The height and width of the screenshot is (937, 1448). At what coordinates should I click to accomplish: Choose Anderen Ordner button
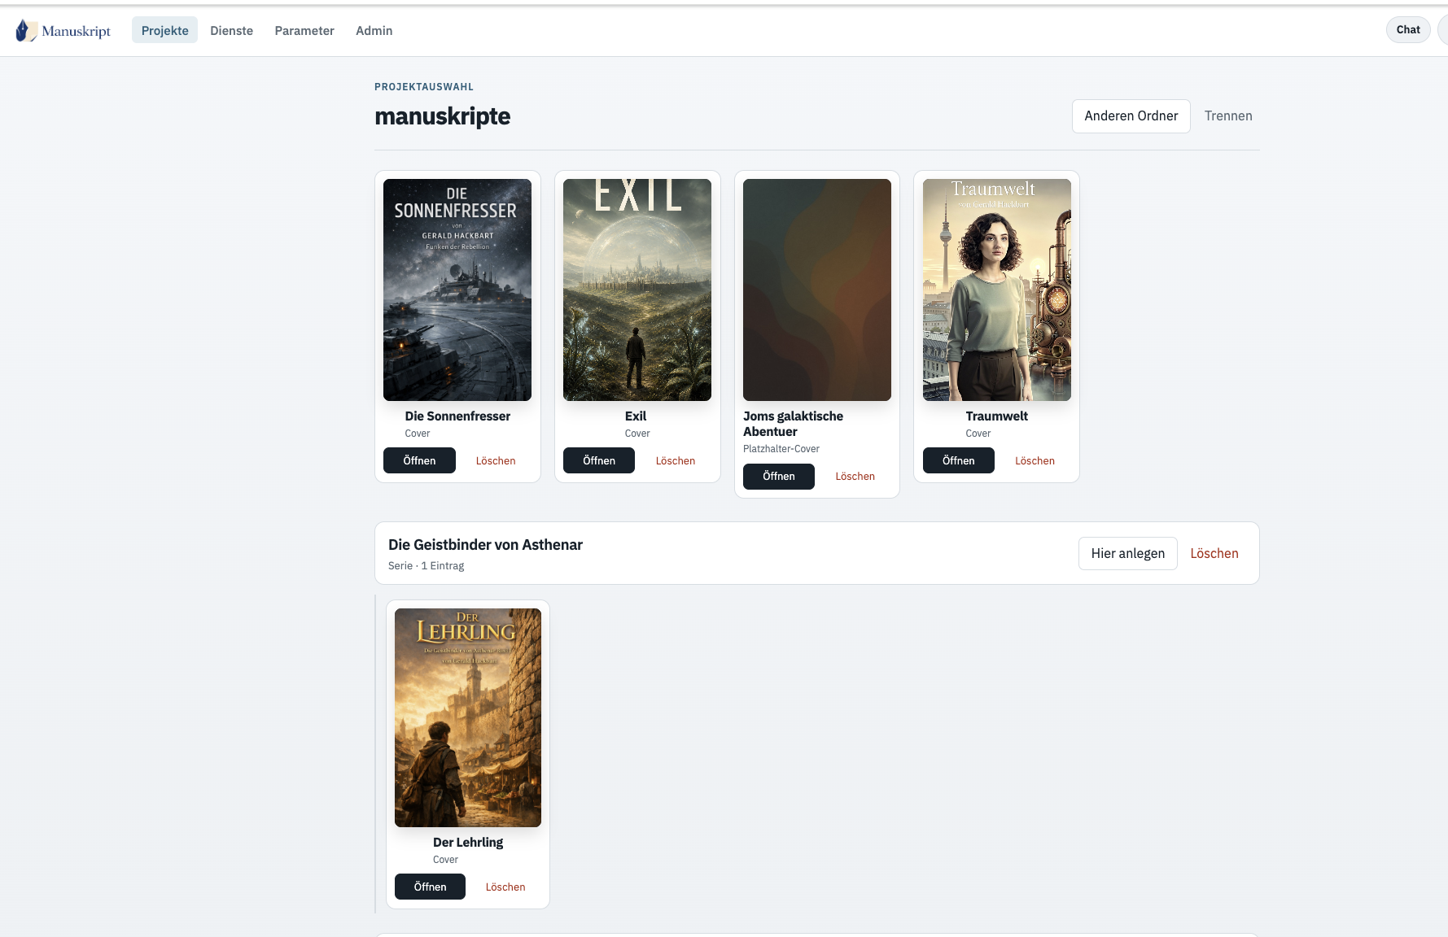(x=1131, y=115)
